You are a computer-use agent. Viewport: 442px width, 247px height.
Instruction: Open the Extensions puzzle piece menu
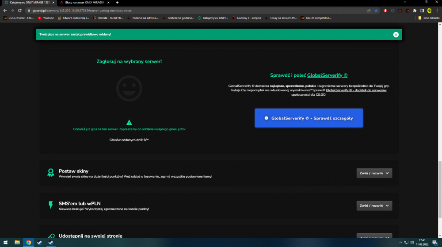point(415,11)
